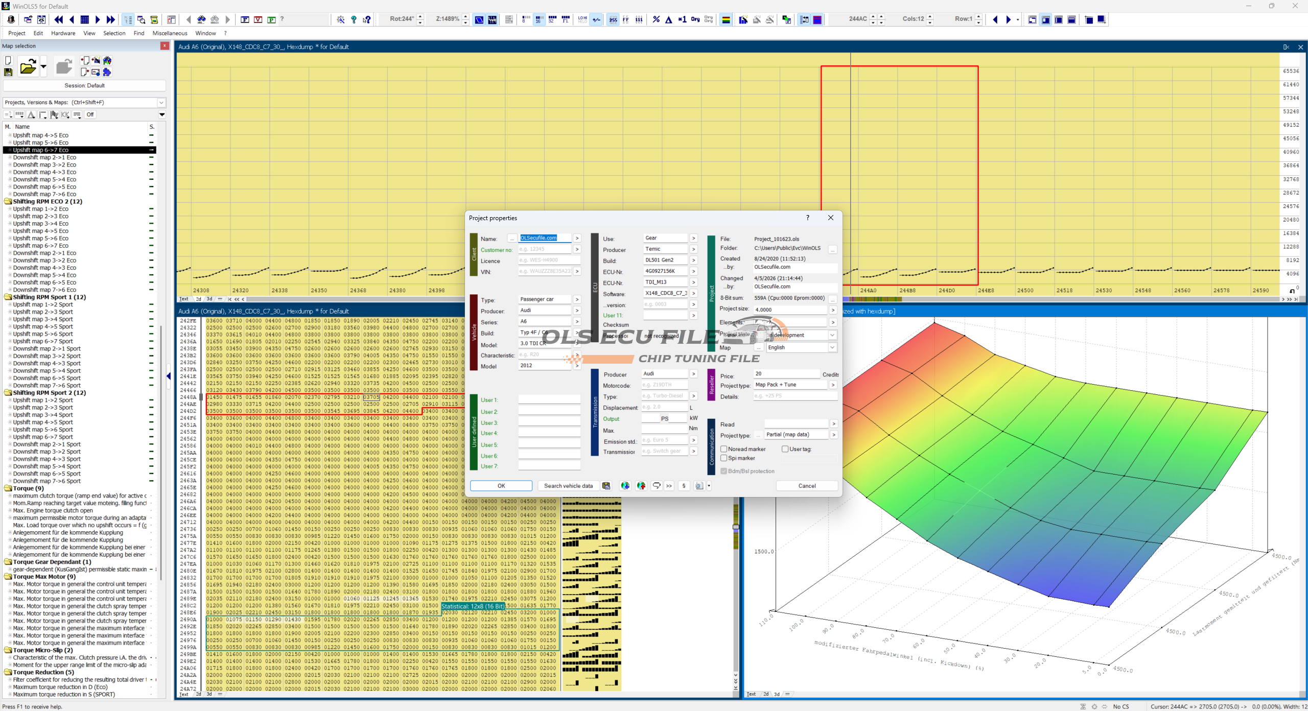Click the Search vehicle data button

568,486
